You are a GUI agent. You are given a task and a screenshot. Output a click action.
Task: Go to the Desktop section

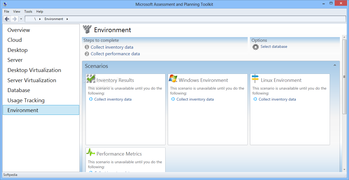41,50
